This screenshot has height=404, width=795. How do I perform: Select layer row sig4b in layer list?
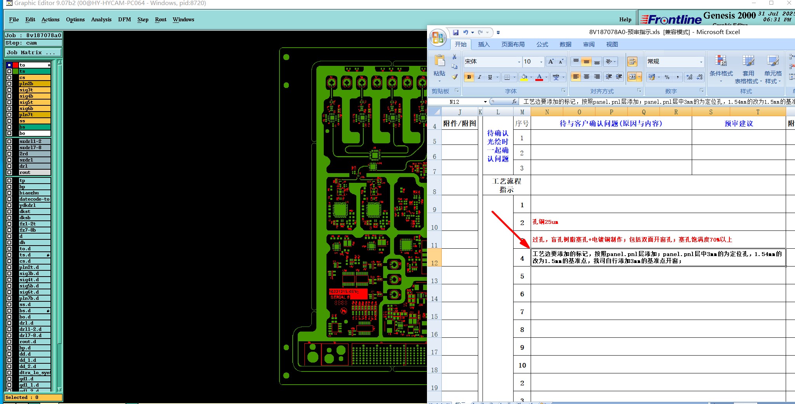35,96
